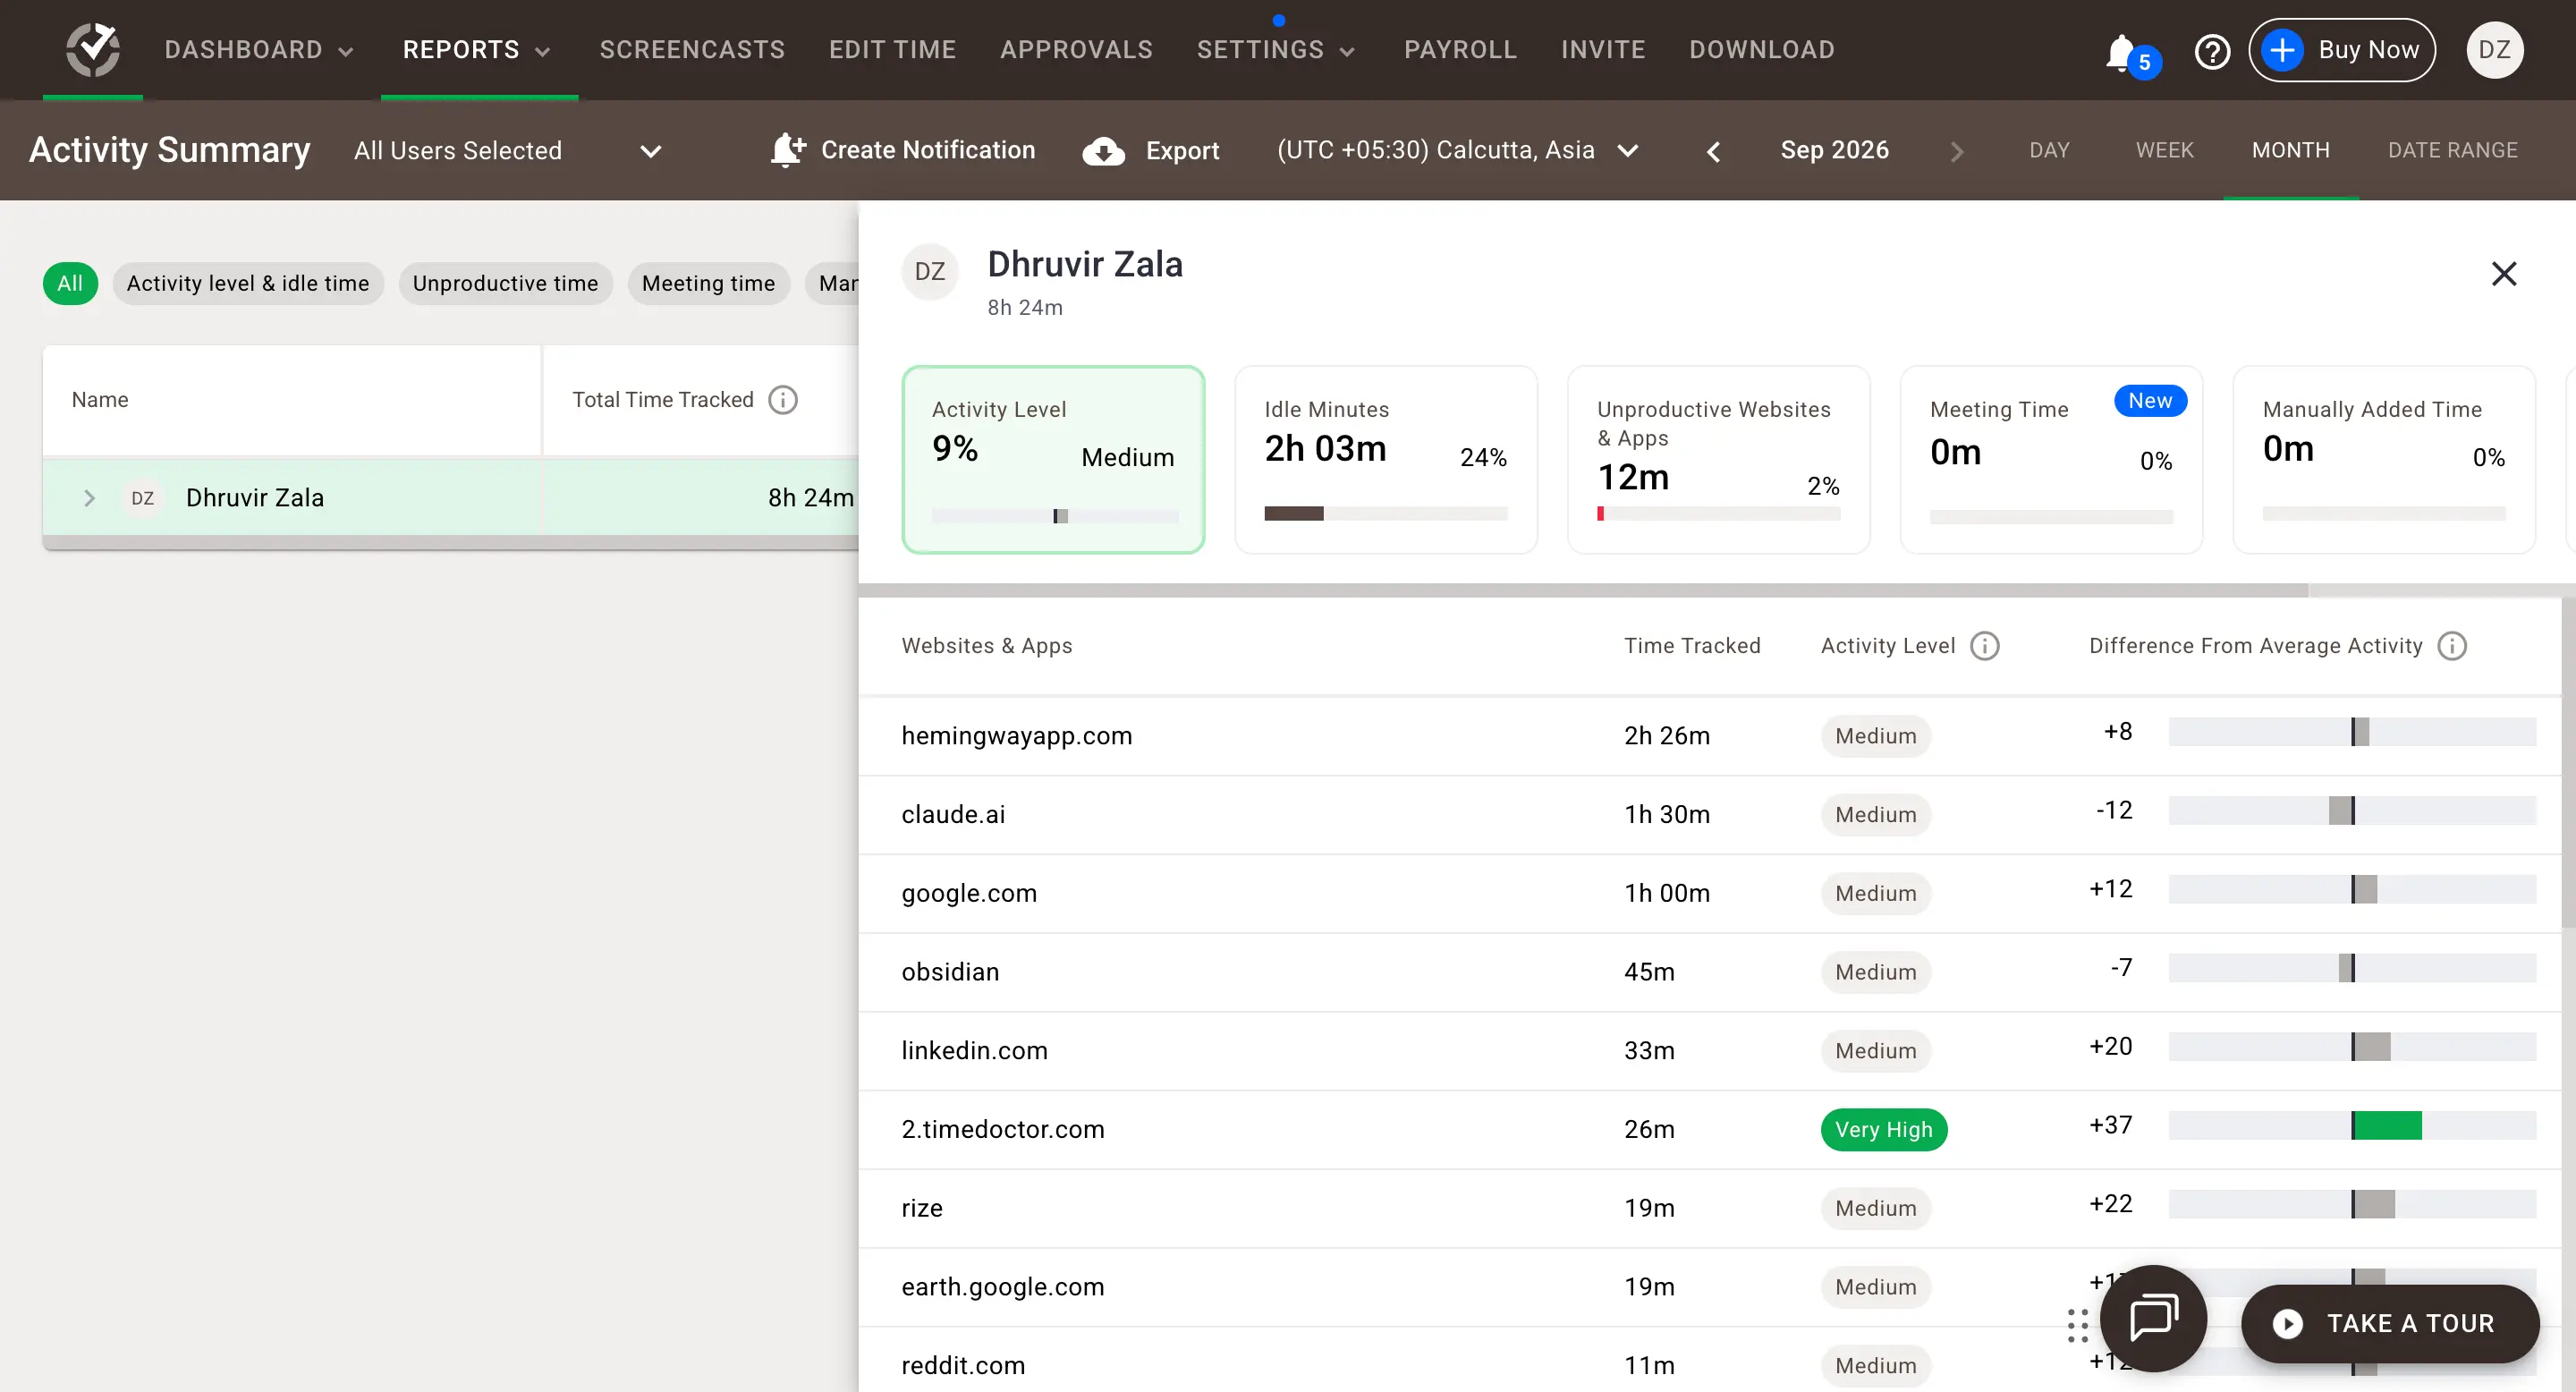The height and width of the screenshot is (1392, 2576).
Task: Click info icon next to Total Time Tracked
Action: (783, 400)
